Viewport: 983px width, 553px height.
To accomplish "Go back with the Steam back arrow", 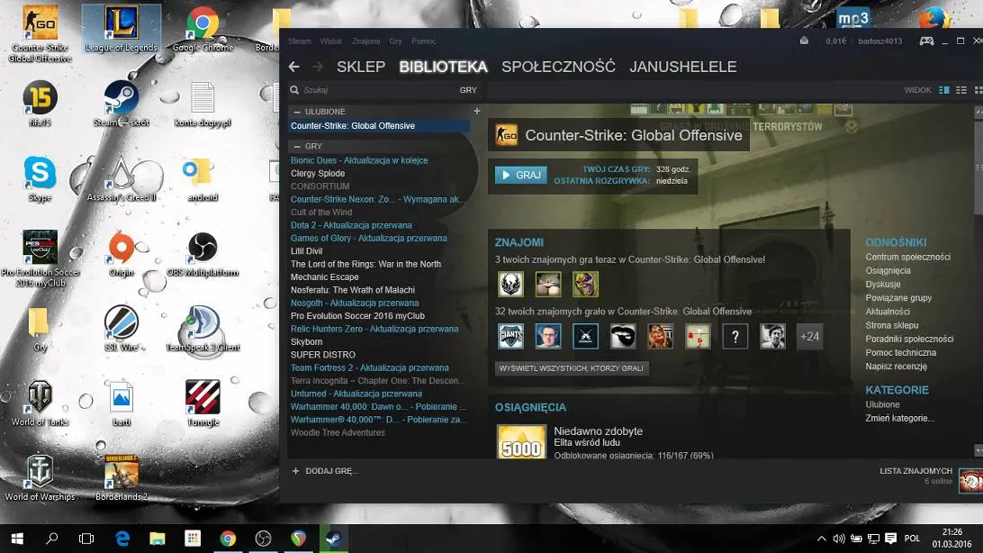I will coord(294,67).
